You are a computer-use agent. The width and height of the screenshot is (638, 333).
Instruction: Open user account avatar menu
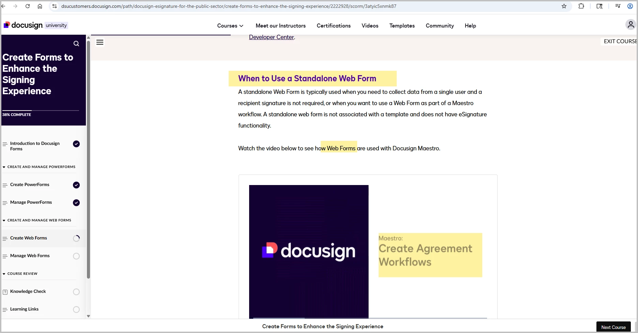pos(631,24)
